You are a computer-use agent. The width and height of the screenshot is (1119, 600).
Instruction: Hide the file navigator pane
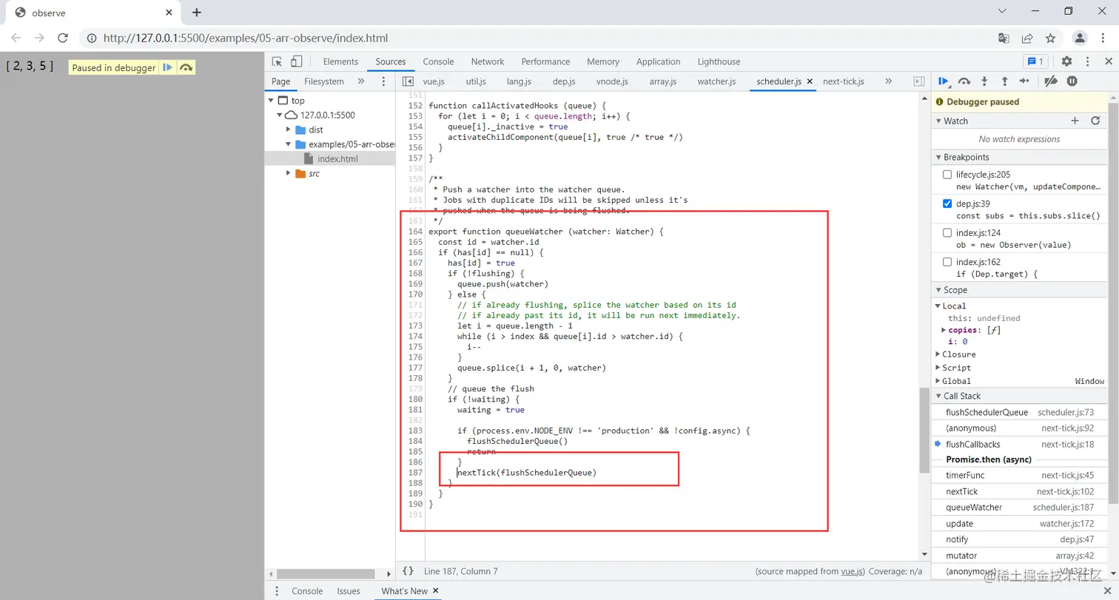407,81
